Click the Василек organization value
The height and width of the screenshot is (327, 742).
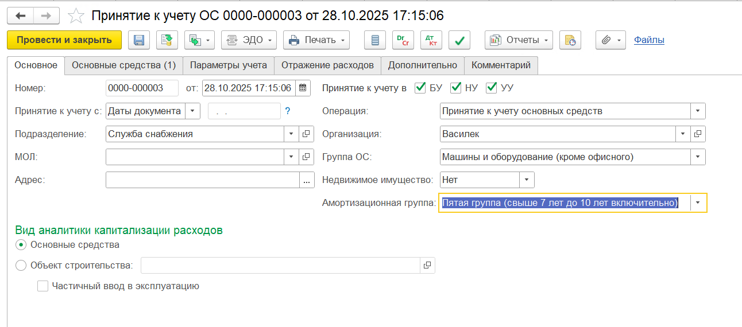tap(461, 134)
